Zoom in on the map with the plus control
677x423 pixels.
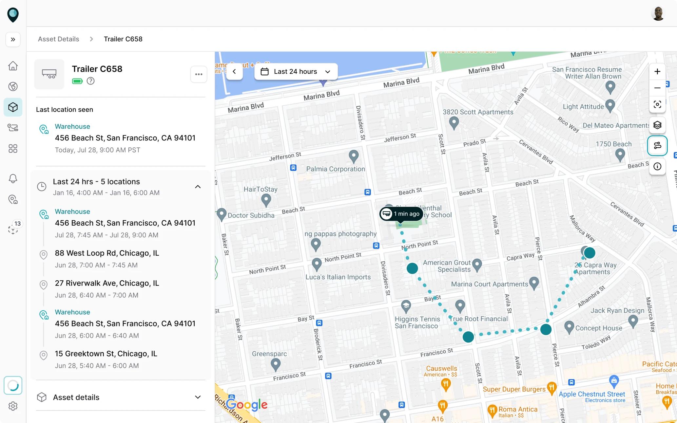(657, 71)
